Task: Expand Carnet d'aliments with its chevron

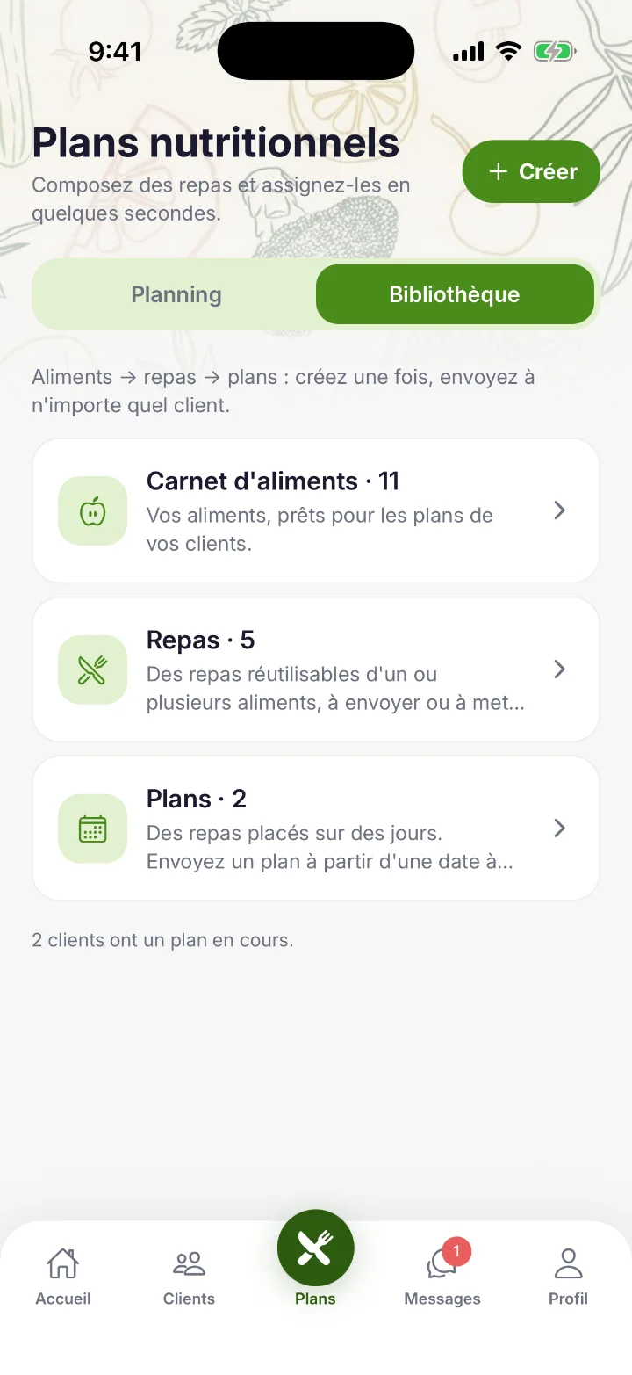Action: pyautogui.click(x=559, y=510)
